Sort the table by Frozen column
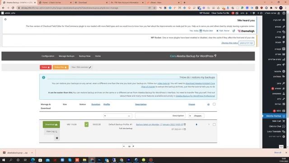This screenshot has height=163, width=289. (191, 105)
